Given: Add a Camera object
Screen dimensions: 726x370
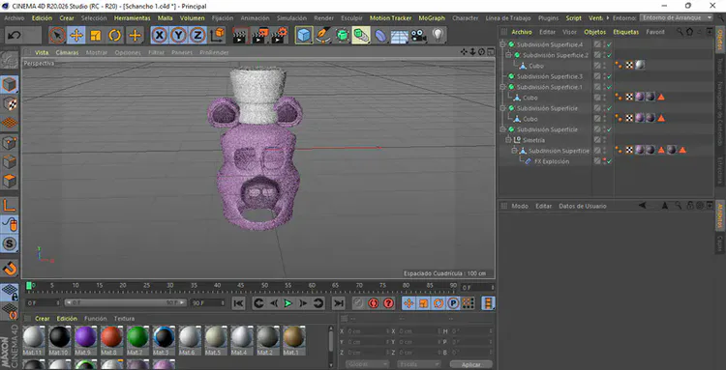Looking at the screenshot, I should click(x=418, y=35).
